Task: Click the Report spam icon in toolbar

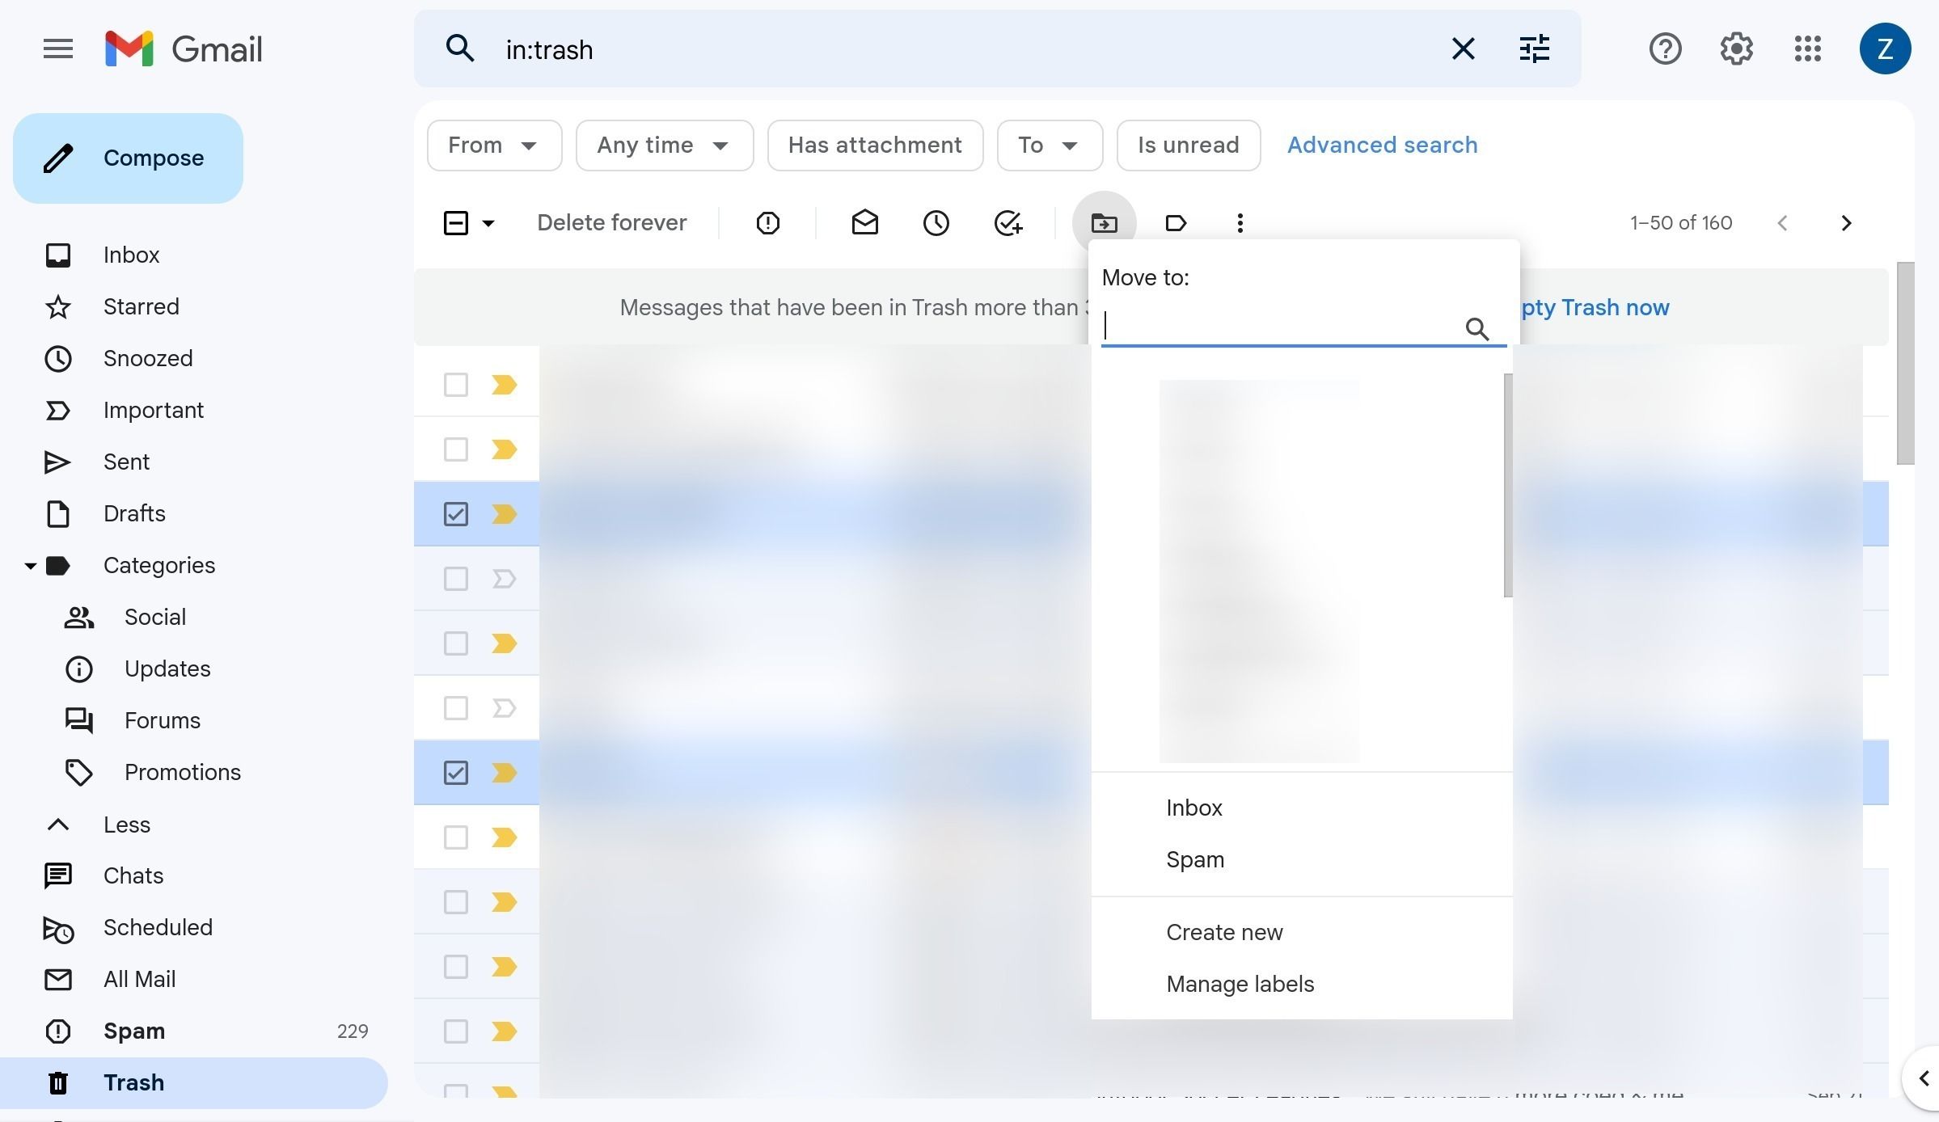Action: (x=767, y=222)
